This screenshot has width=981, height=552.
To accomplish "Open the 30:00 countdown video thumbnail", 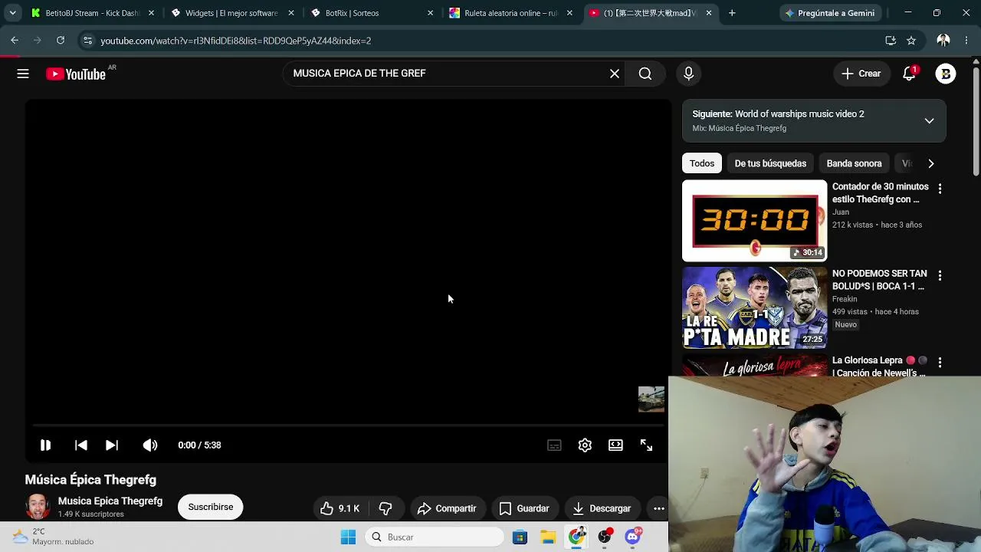I will (x=755, y=221).
